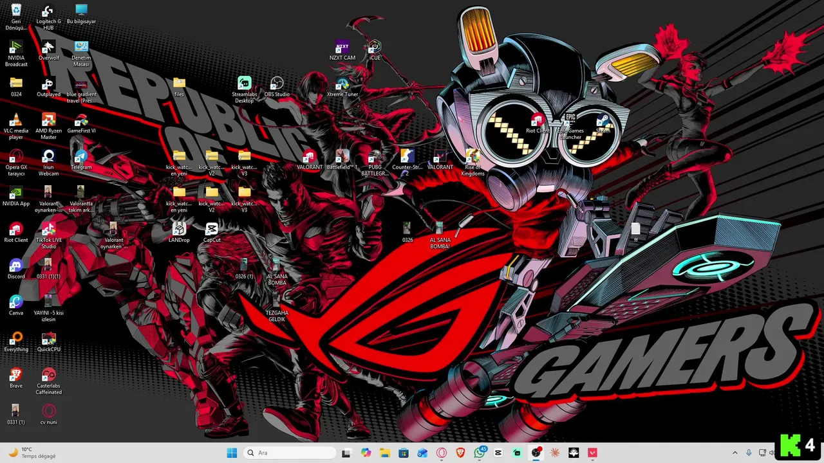Select the Steam desktop icon
The height and width of the screenshot is (463, 824).
pyautogui.click(x=603, y=123)
